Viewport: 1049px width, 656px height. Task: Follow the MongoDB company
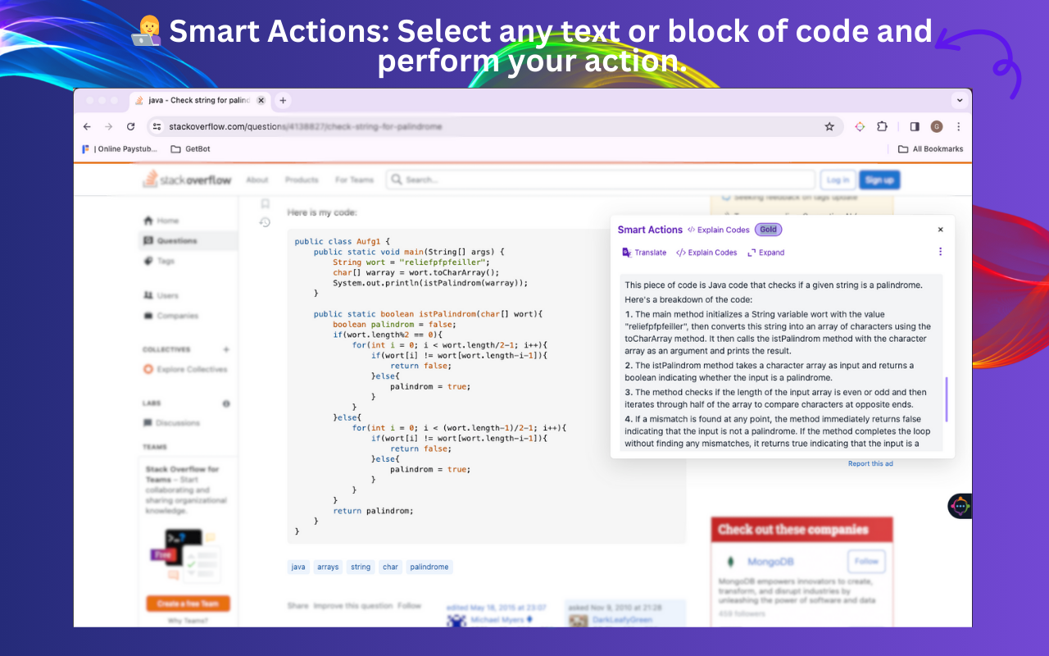(x=867, y=562)
